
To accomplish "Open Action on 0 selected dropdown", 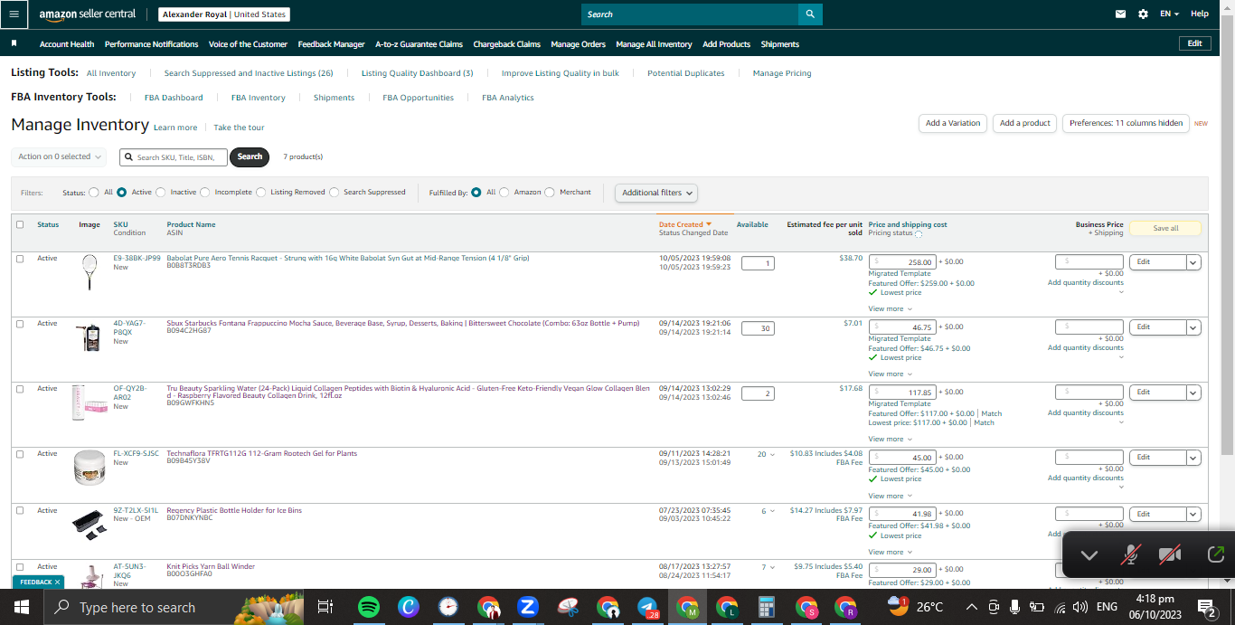I will (x=59, y=156).
